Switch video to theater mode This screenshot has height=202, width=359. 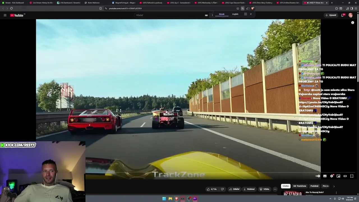click(x=345, y=176)
